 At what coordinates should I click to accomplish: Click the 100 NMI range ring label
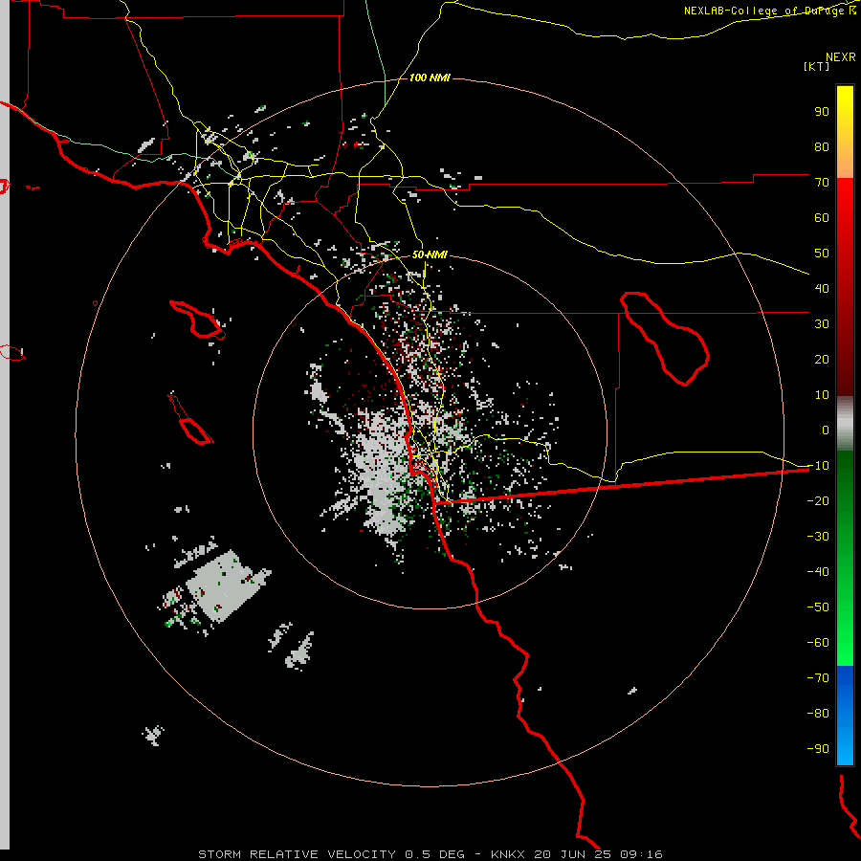click(x=430, y=78)
